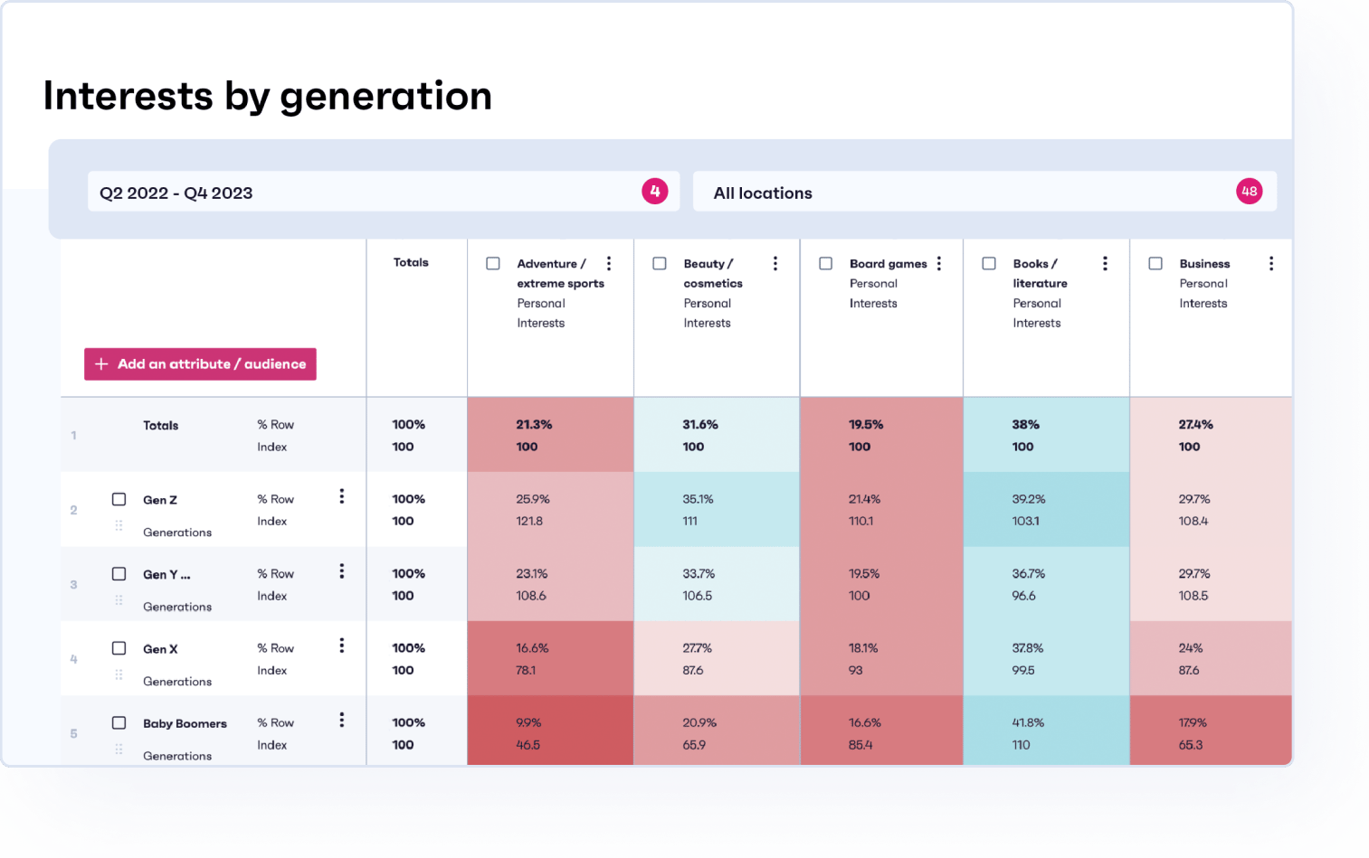Click the 48 locations count badge
Screen dimensions: 1369x858
point(1249,191)
